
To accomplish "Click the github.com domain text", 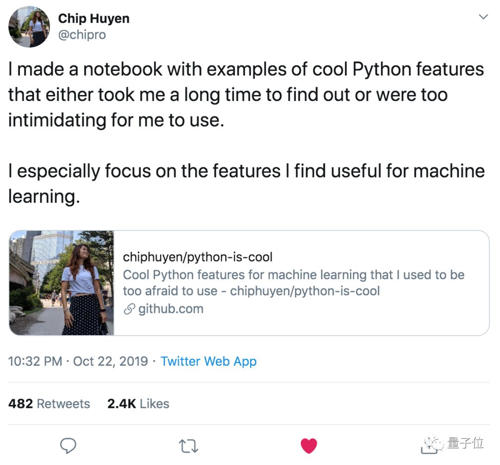I will pyautogui.click(x=170, y=309).
